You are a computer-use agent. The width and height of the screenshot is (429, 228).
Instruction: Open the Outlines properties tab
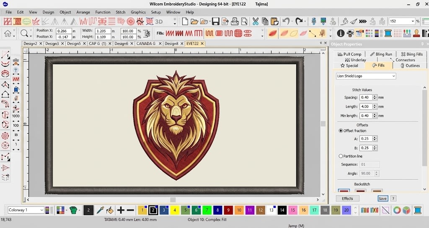(410, 66)
